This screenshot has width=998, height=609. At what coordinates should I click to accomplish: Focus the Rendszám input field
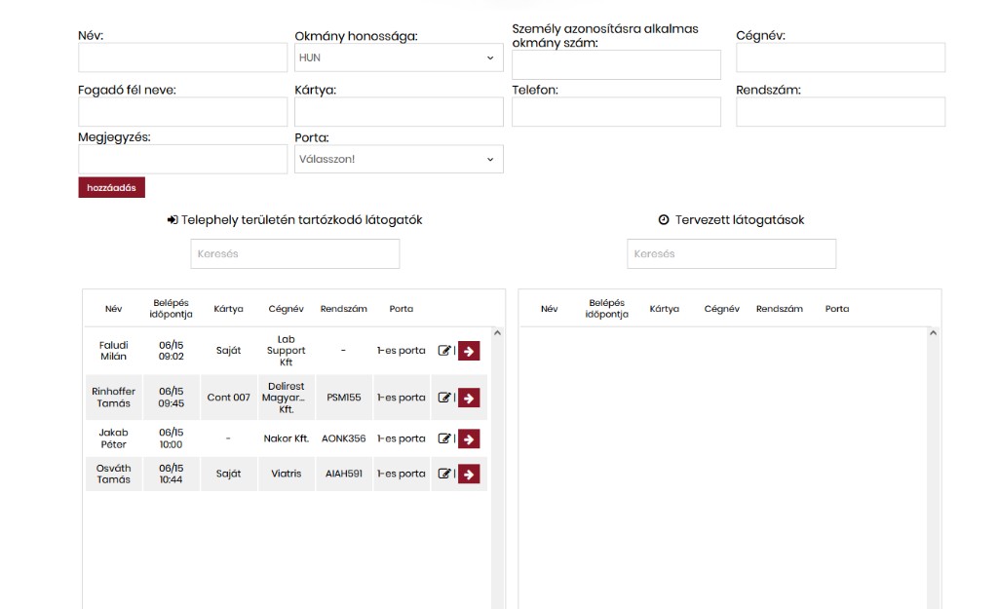pyautogui.click(x=841, y=112)
